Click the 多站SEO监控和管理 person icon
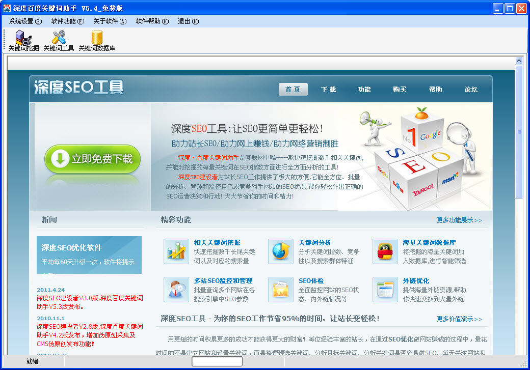The width and height of the screenshot is (530, 370). tap(176, 290)
